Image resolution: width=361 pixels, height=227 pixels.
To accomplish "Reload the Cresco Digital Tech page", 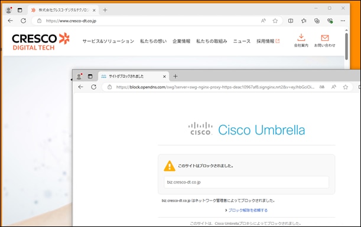I will pyautogui.click(x=23, y=21).
